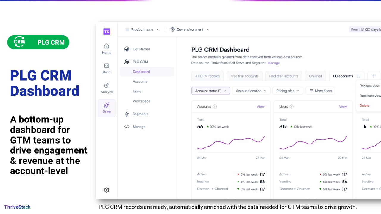This screenshot has height=214, width=381.
Task: Click Accounts card trend line chart
Action: [231, 143]
